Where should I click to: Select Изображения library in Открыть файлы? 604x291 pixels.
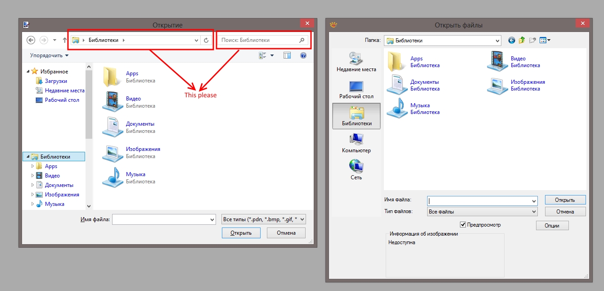click(x=516, y=85)
